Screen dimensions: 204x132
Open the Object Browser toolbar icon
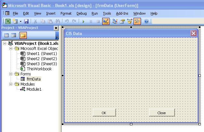[x=130, y=21]
